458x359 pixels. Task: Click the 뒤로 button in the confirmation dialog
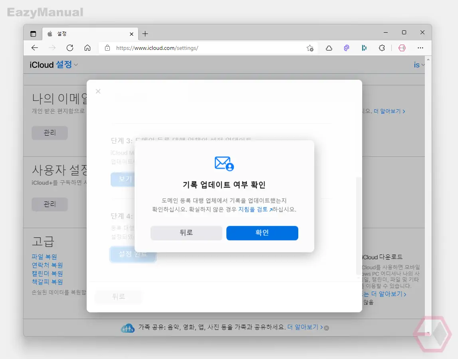coord(186,233)
